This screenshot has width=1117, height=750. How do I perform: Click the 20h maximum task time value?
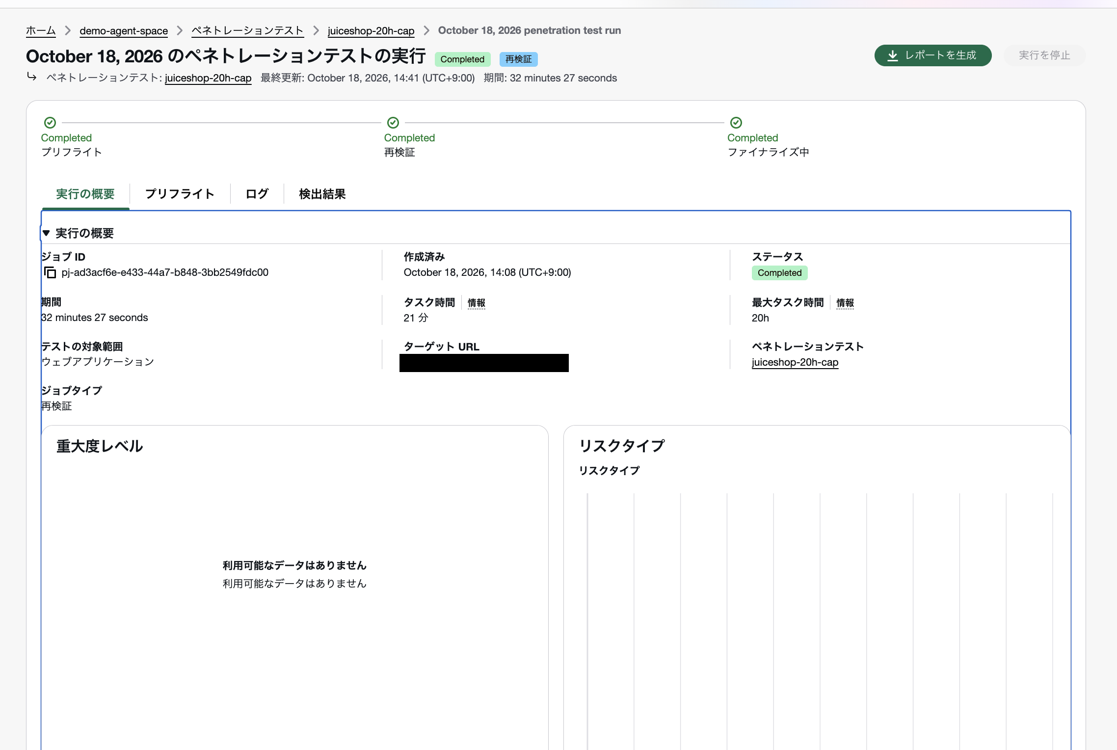point(760,318)
